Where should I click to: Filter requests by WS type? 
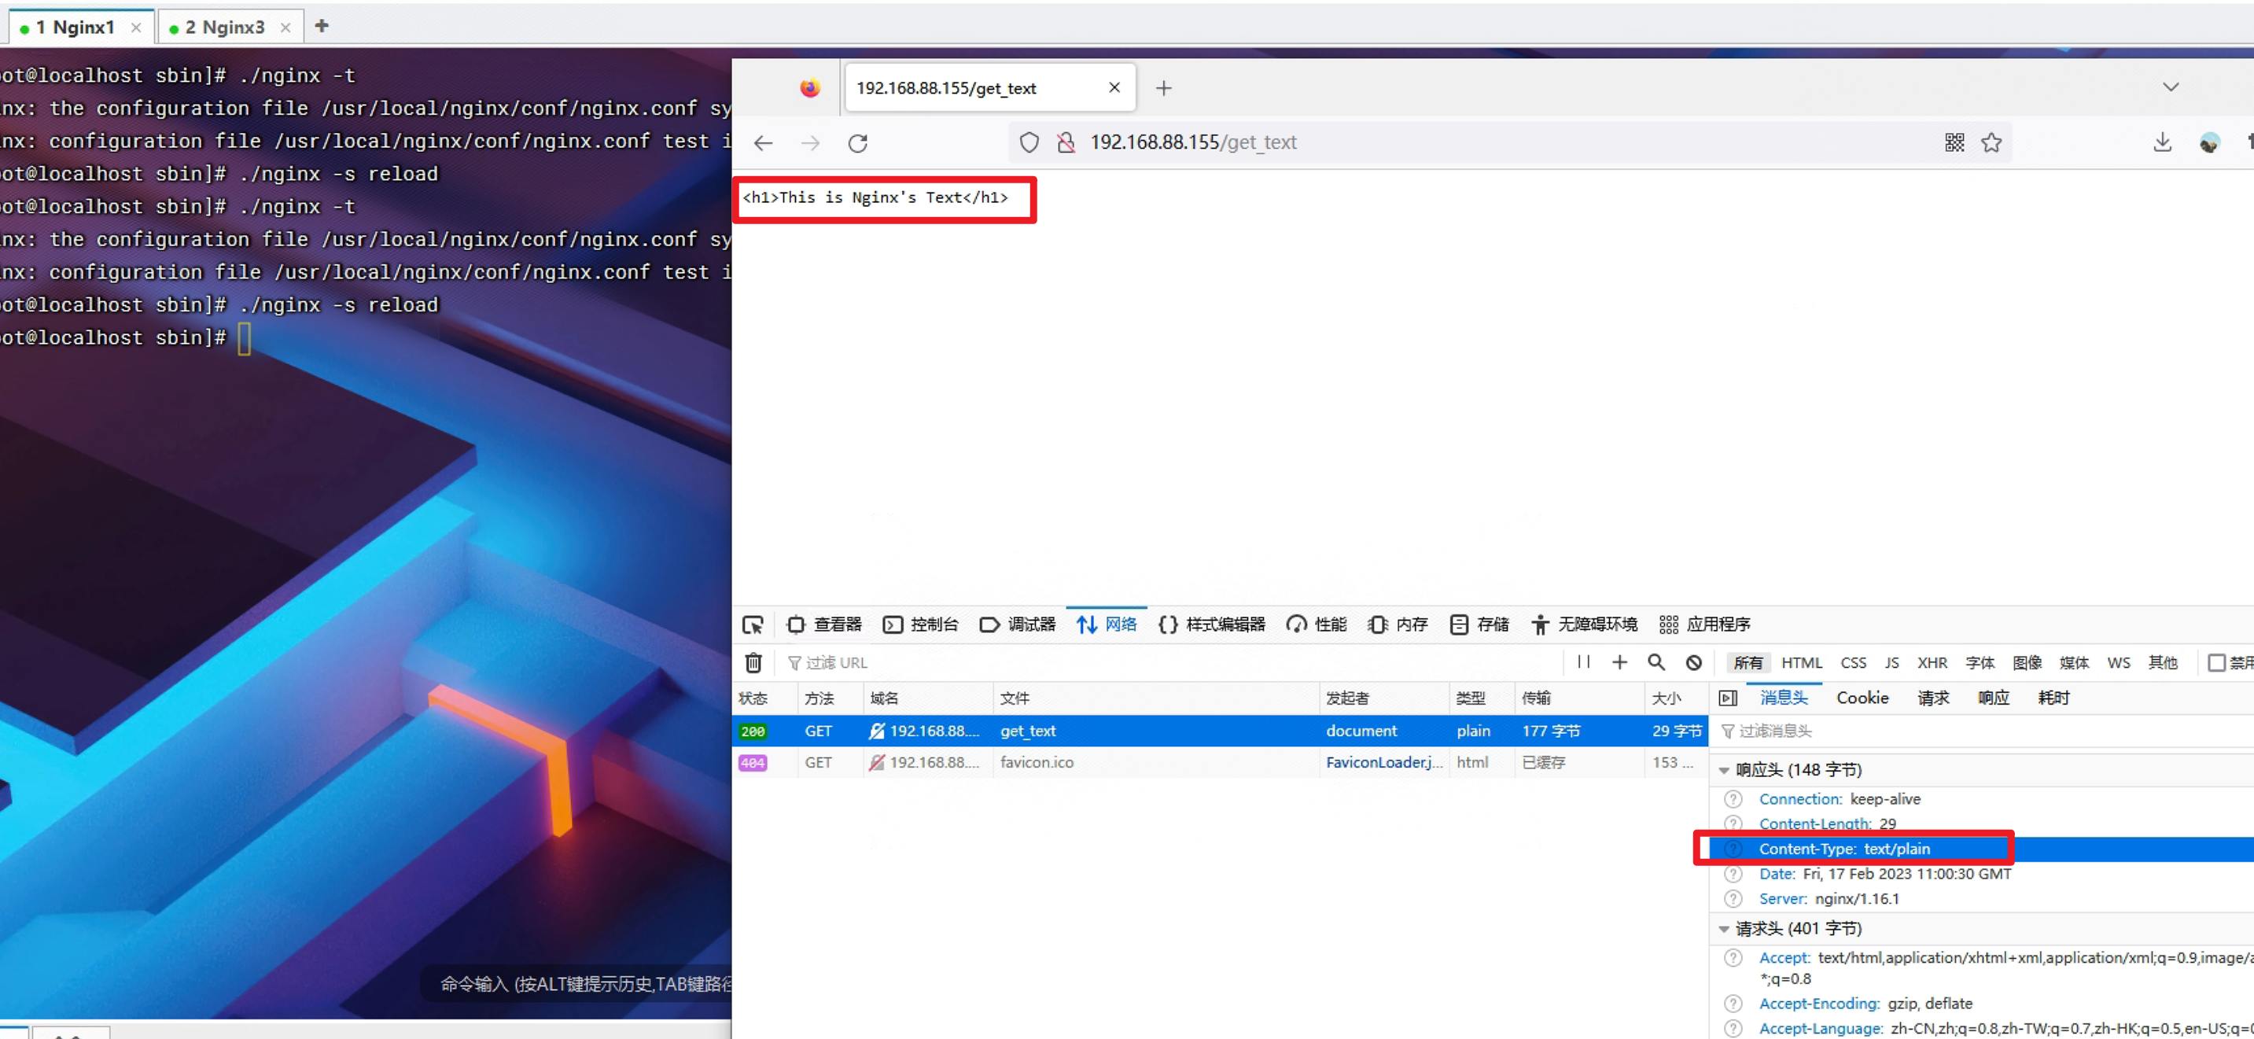pos(2119,662)
